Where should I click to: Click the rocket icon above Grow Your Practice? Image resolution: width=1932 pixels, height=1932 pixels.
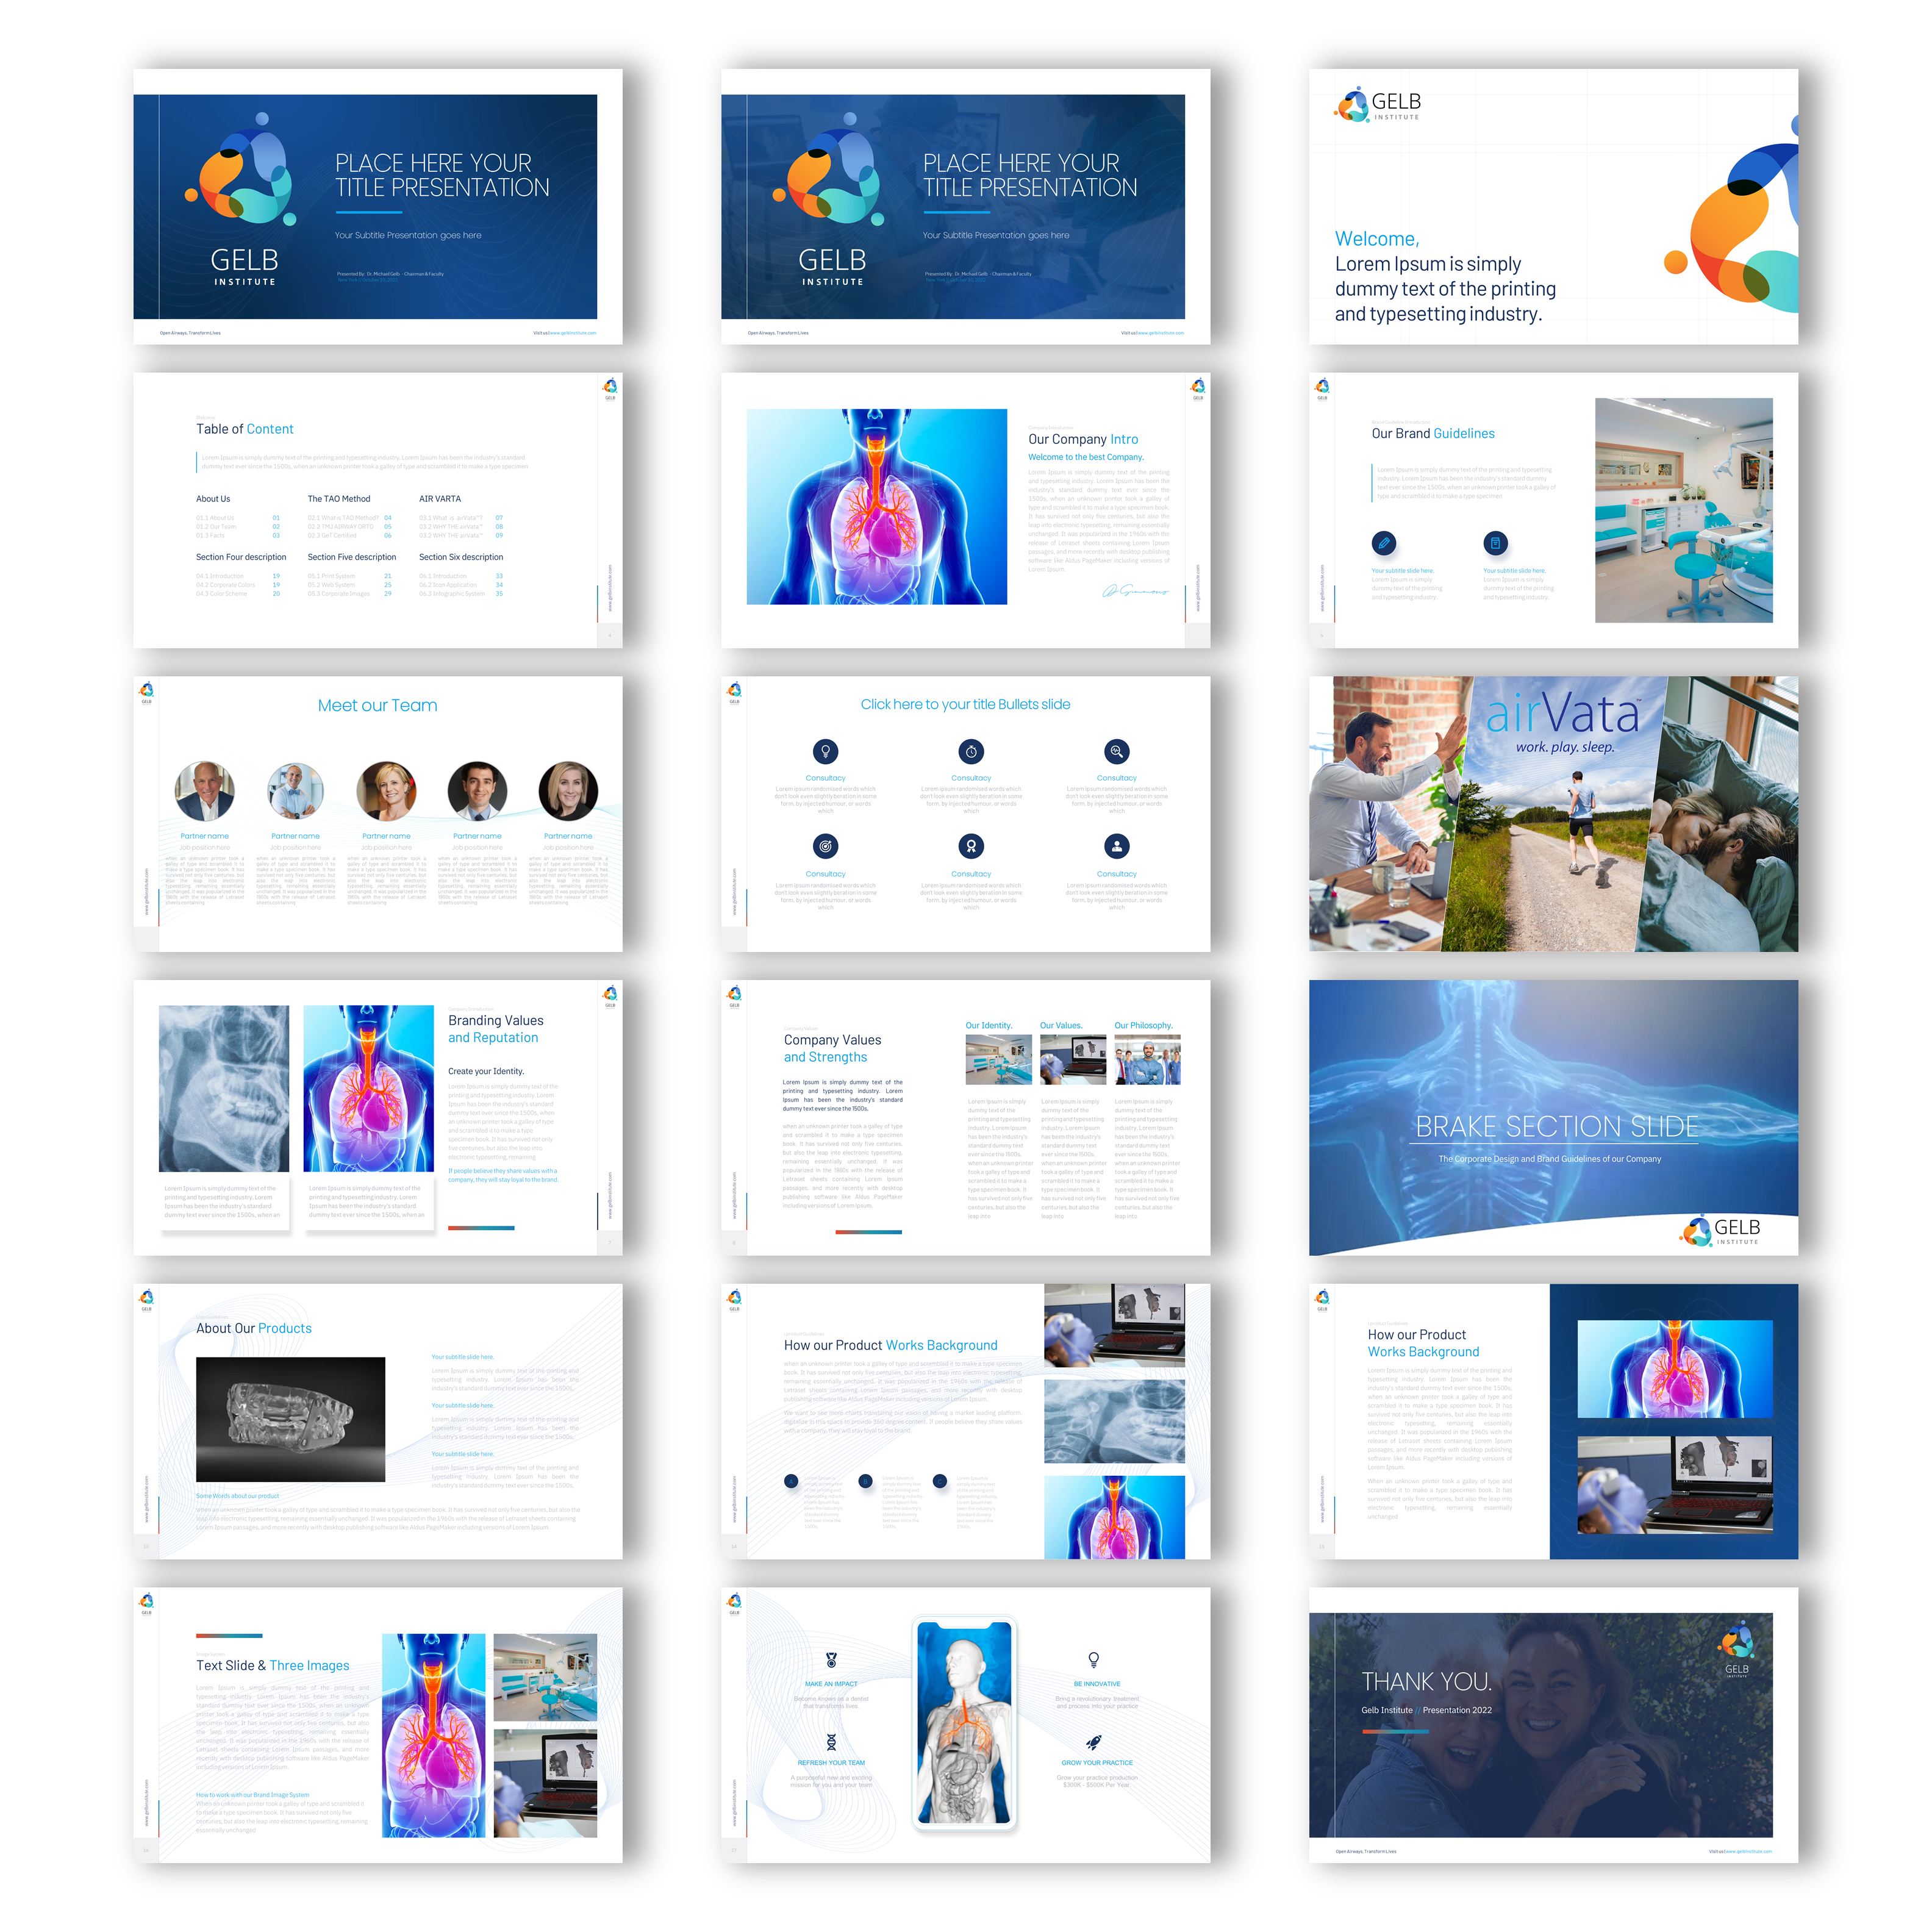[x=1095, y=1743]
